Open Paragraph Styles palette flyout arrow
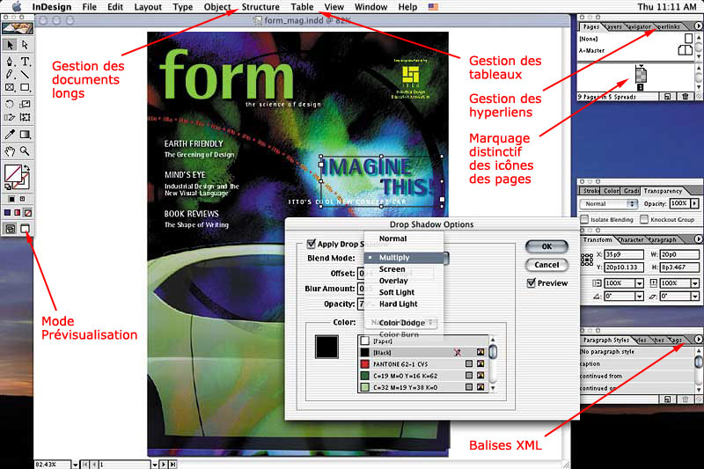 tap(698, 340)
